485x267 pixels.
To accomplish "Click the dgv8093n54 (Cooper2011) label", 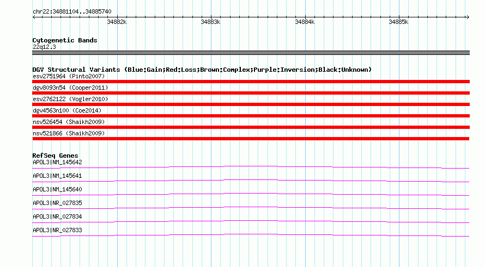I will point(70,88).
